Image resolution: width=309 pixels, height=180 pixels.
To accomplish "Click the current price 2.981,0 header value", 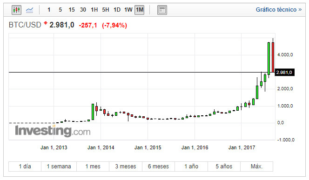I will 62,25.
